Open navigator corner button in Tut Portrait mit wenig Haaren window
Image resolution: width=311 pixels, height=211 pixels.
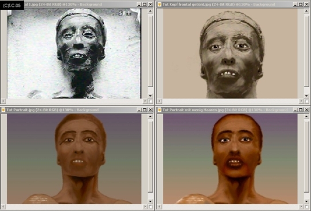306,207
